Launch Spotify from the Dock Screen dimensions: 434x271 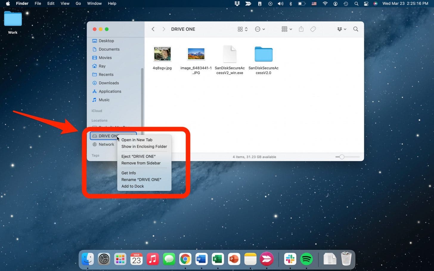point(306,259)
